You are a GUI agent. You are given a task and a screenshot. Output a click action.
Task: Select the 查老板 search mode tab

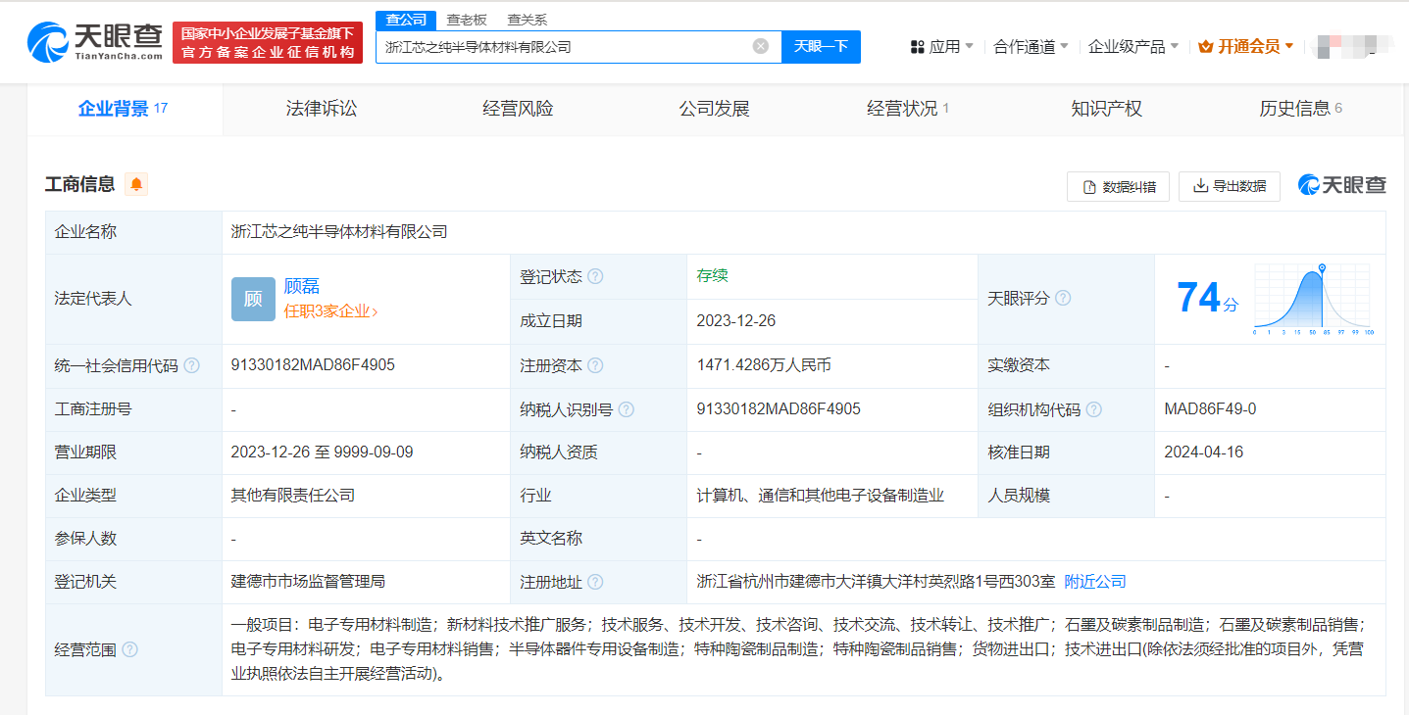[x=467, y=20]
